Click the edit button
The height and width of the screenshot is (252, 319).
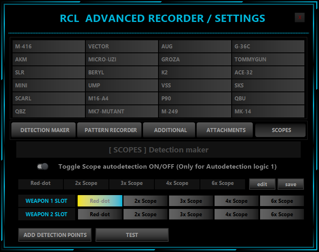click(x=262, y=184)
